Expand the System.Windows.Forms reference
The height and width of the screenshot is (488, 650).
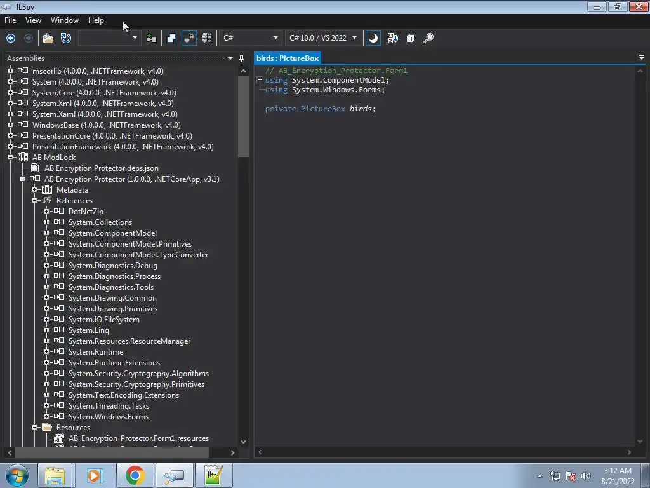(x=46, y=416)
